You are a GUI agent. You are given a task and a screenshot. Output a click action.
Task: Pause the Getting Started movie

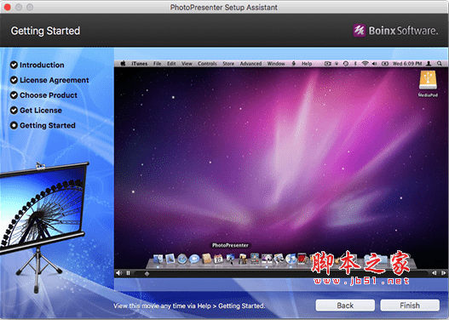(128, 273)
